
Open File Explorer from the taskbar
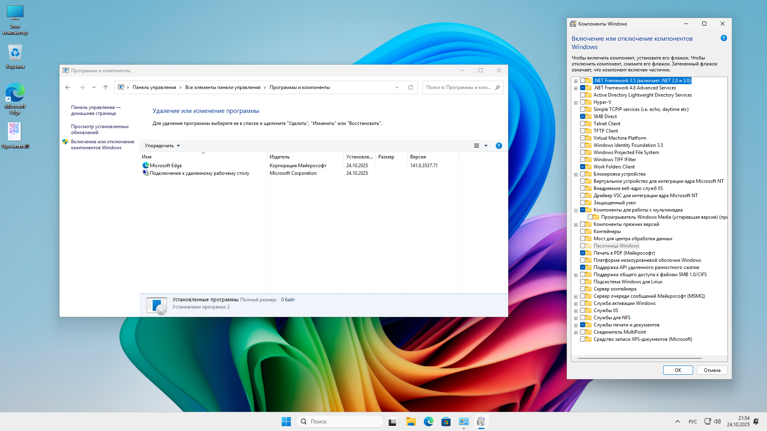click(411, 421)
